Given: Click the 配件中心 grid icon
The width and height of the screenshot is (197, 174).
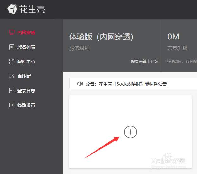Looking at the screenshot, I should click(x=12, y=62).
